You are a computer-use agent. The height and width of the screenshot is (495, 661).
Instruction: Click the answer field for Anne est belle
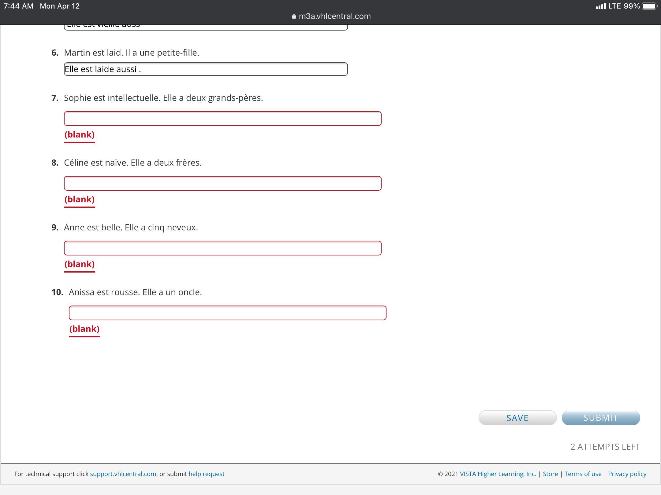click(222, 248)
